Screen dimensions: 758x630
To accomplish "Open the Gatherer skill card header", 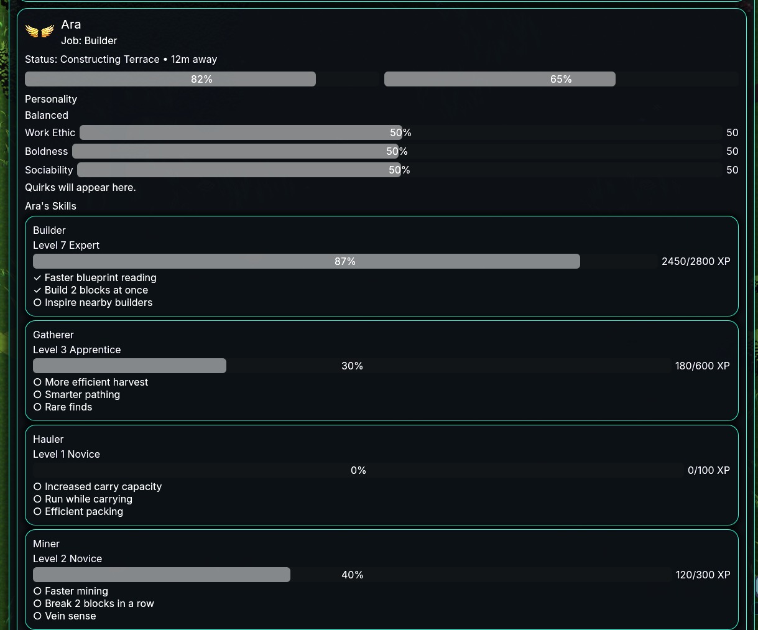I will click(x=53, y=335).
